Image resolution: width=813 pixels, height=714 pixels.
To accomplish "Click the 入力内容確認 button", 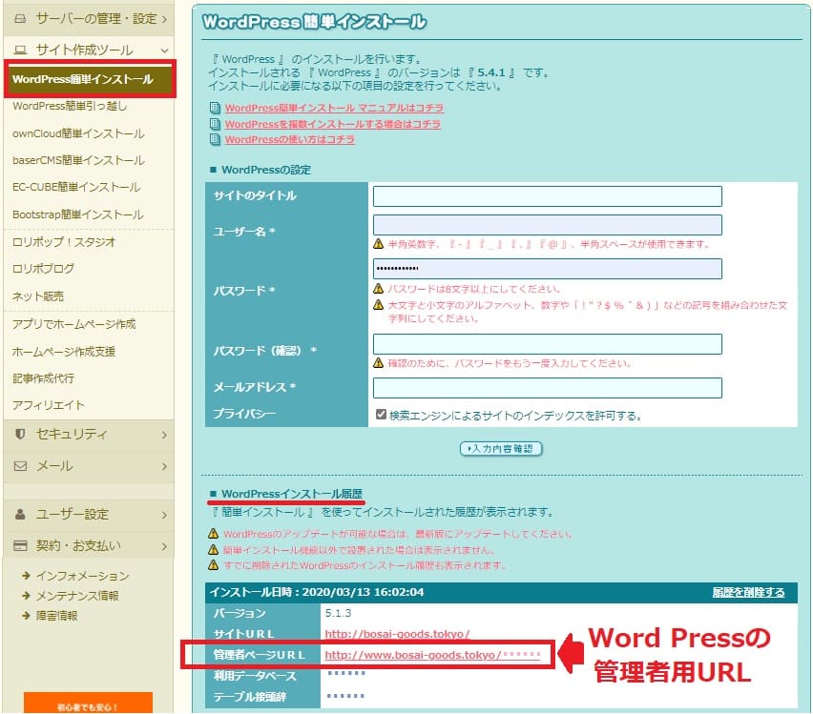I will [x=501, y=449].
